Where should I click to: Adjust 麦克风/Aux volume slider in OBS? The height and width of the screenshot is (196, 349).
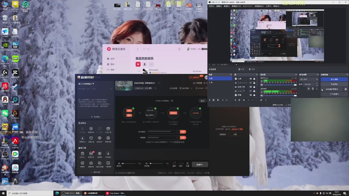click(280, 84)
